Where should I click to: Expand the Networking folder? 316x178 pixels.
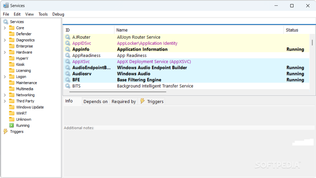coord(5,95)
